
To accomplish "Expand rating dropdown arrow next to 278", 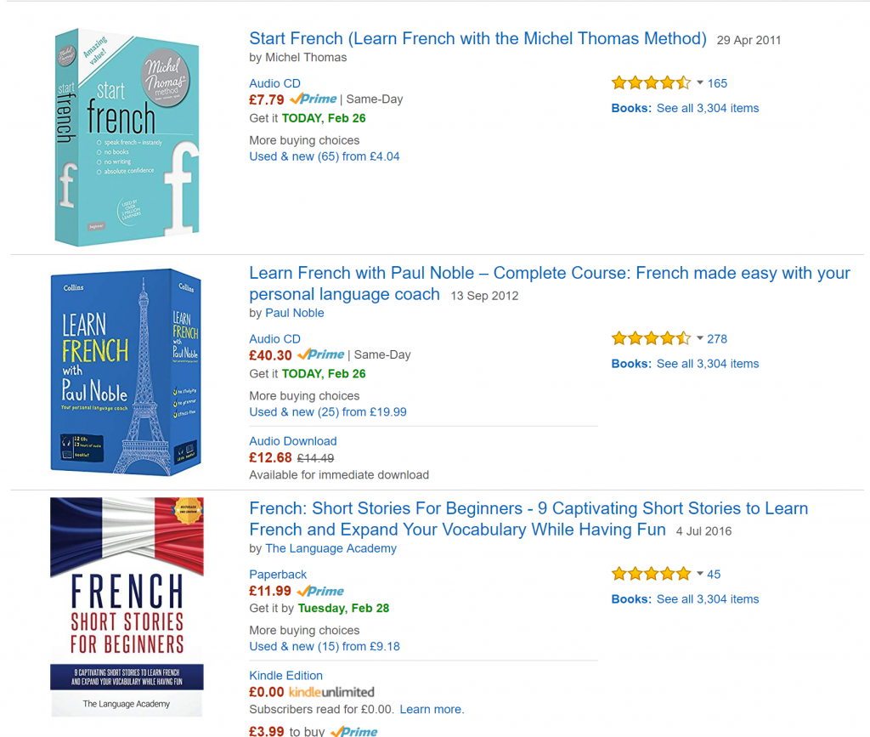I will (x=700, y=338).
